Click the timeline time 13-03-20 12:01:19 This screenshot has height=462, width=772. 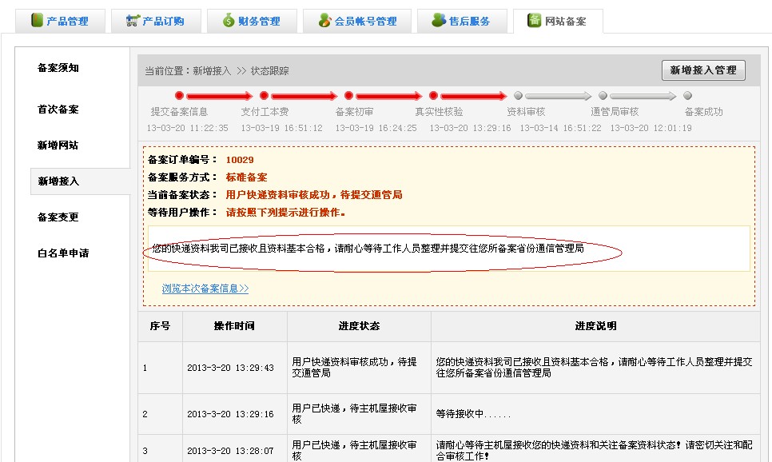tap(651, 128)
